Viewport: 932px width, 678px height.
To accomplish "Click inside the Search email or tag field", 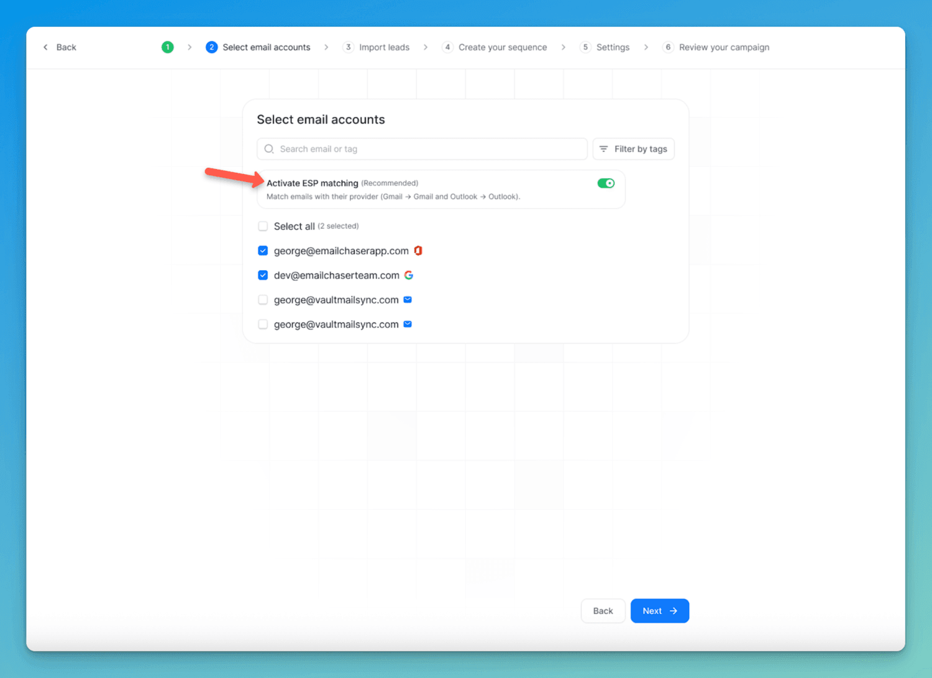I will pos(423,149).
